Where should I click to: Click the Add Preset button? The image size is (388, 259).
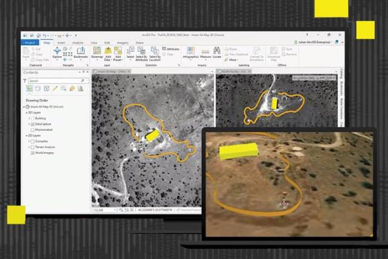(x=118, y=53)
